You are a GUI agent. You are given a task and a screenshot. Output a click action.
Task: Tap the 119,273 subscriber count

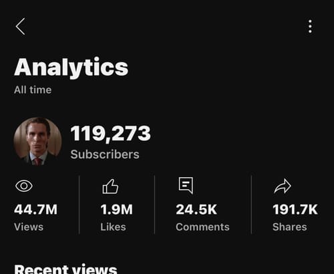point(111,133)
